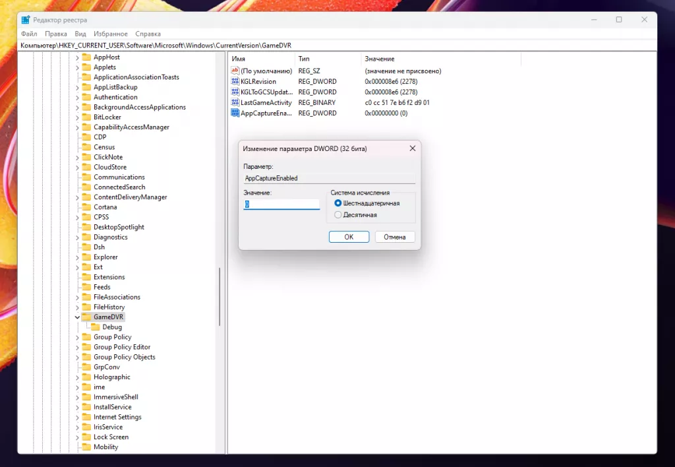Click the Mobility folder icon
The width and height of the screenshot is (675, 467).
pos(86,447)
